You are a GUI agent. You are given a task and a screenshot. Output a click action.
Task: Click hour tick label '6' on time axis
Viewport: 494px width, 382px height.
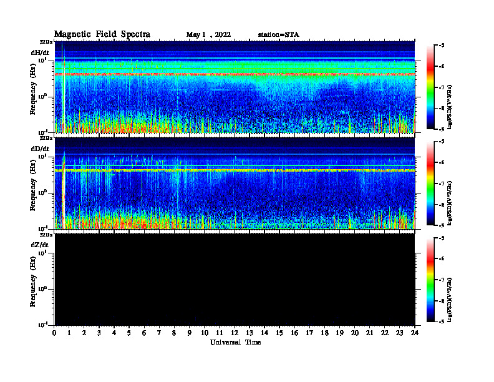[x=144, y=333]
